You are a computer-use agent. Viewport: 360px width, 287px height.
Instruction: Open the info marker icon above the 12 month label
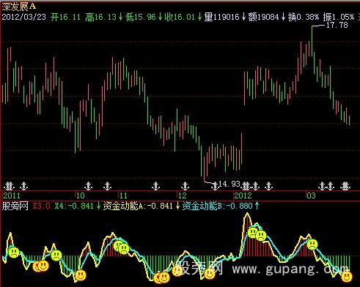point(185,186)
